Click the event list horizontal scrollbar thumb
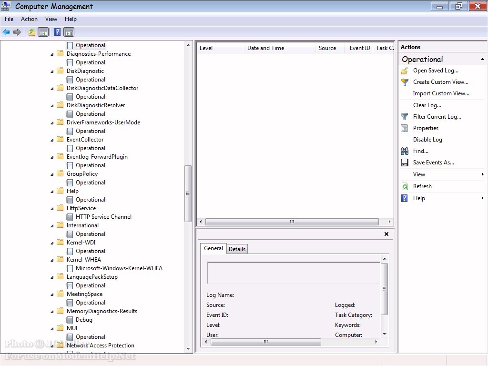 coord(292,222)
